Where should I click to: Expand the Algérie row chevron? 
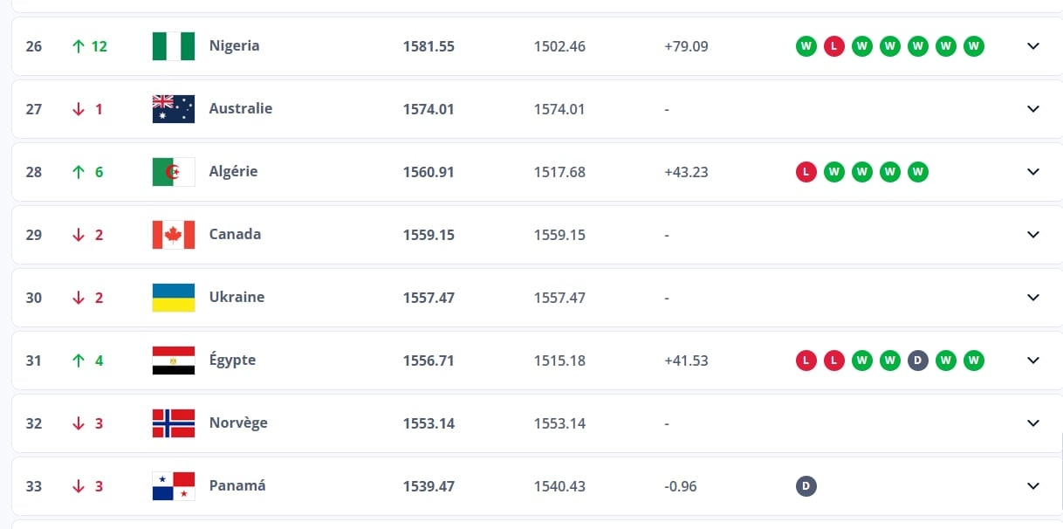(x=1033, y=172)
